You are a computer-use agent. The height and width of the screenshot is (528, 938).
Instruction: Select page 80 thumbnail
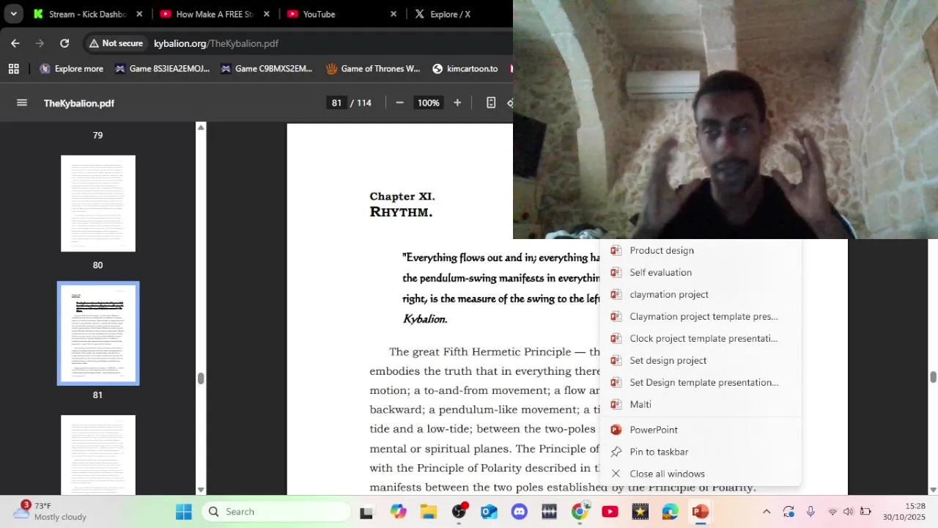(x=98, y=203)
